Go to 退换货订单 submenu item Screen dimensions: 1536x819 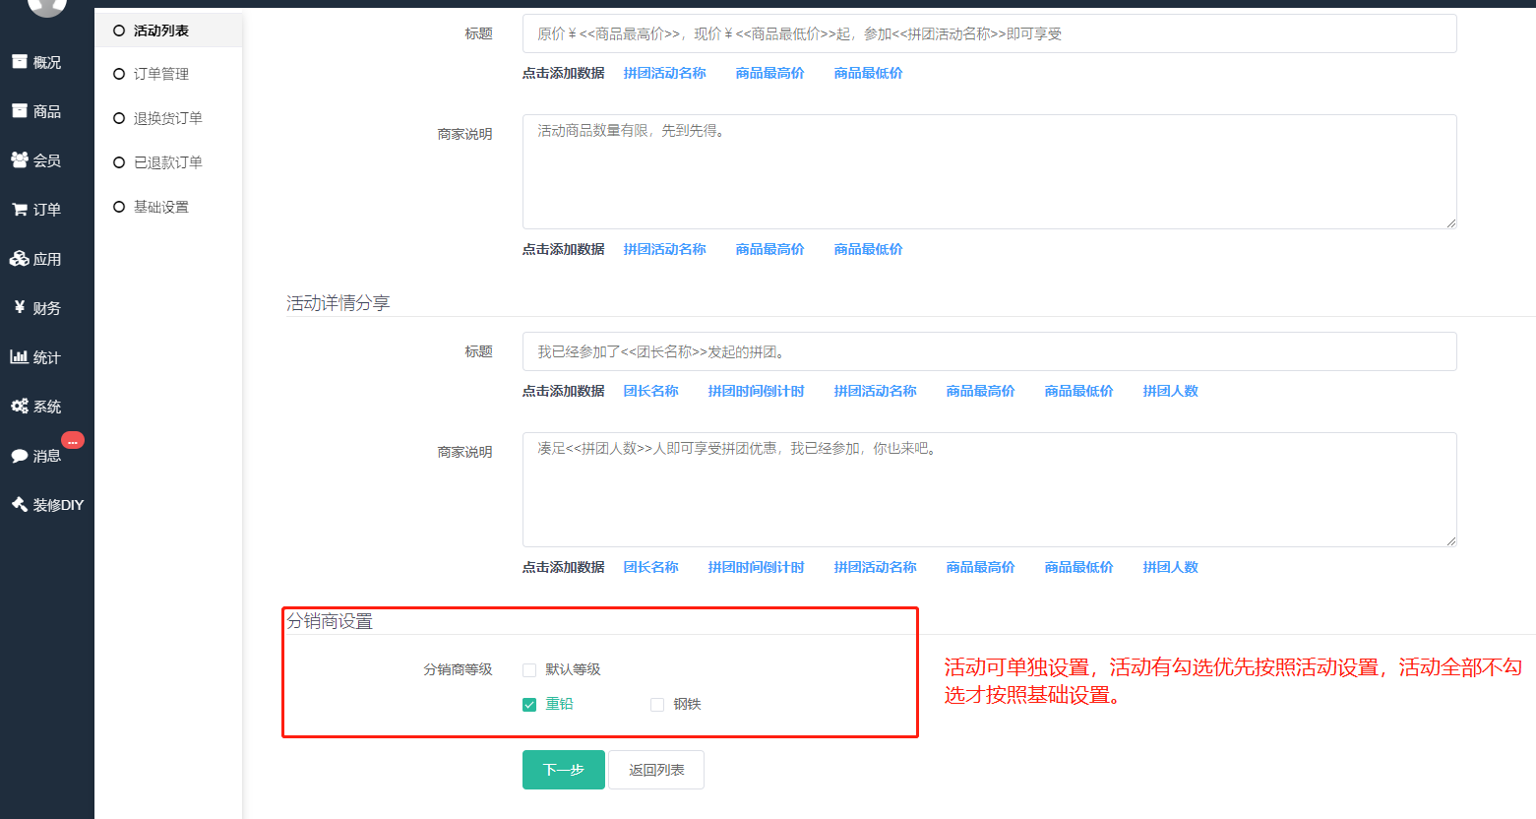(x=167, y=118)
